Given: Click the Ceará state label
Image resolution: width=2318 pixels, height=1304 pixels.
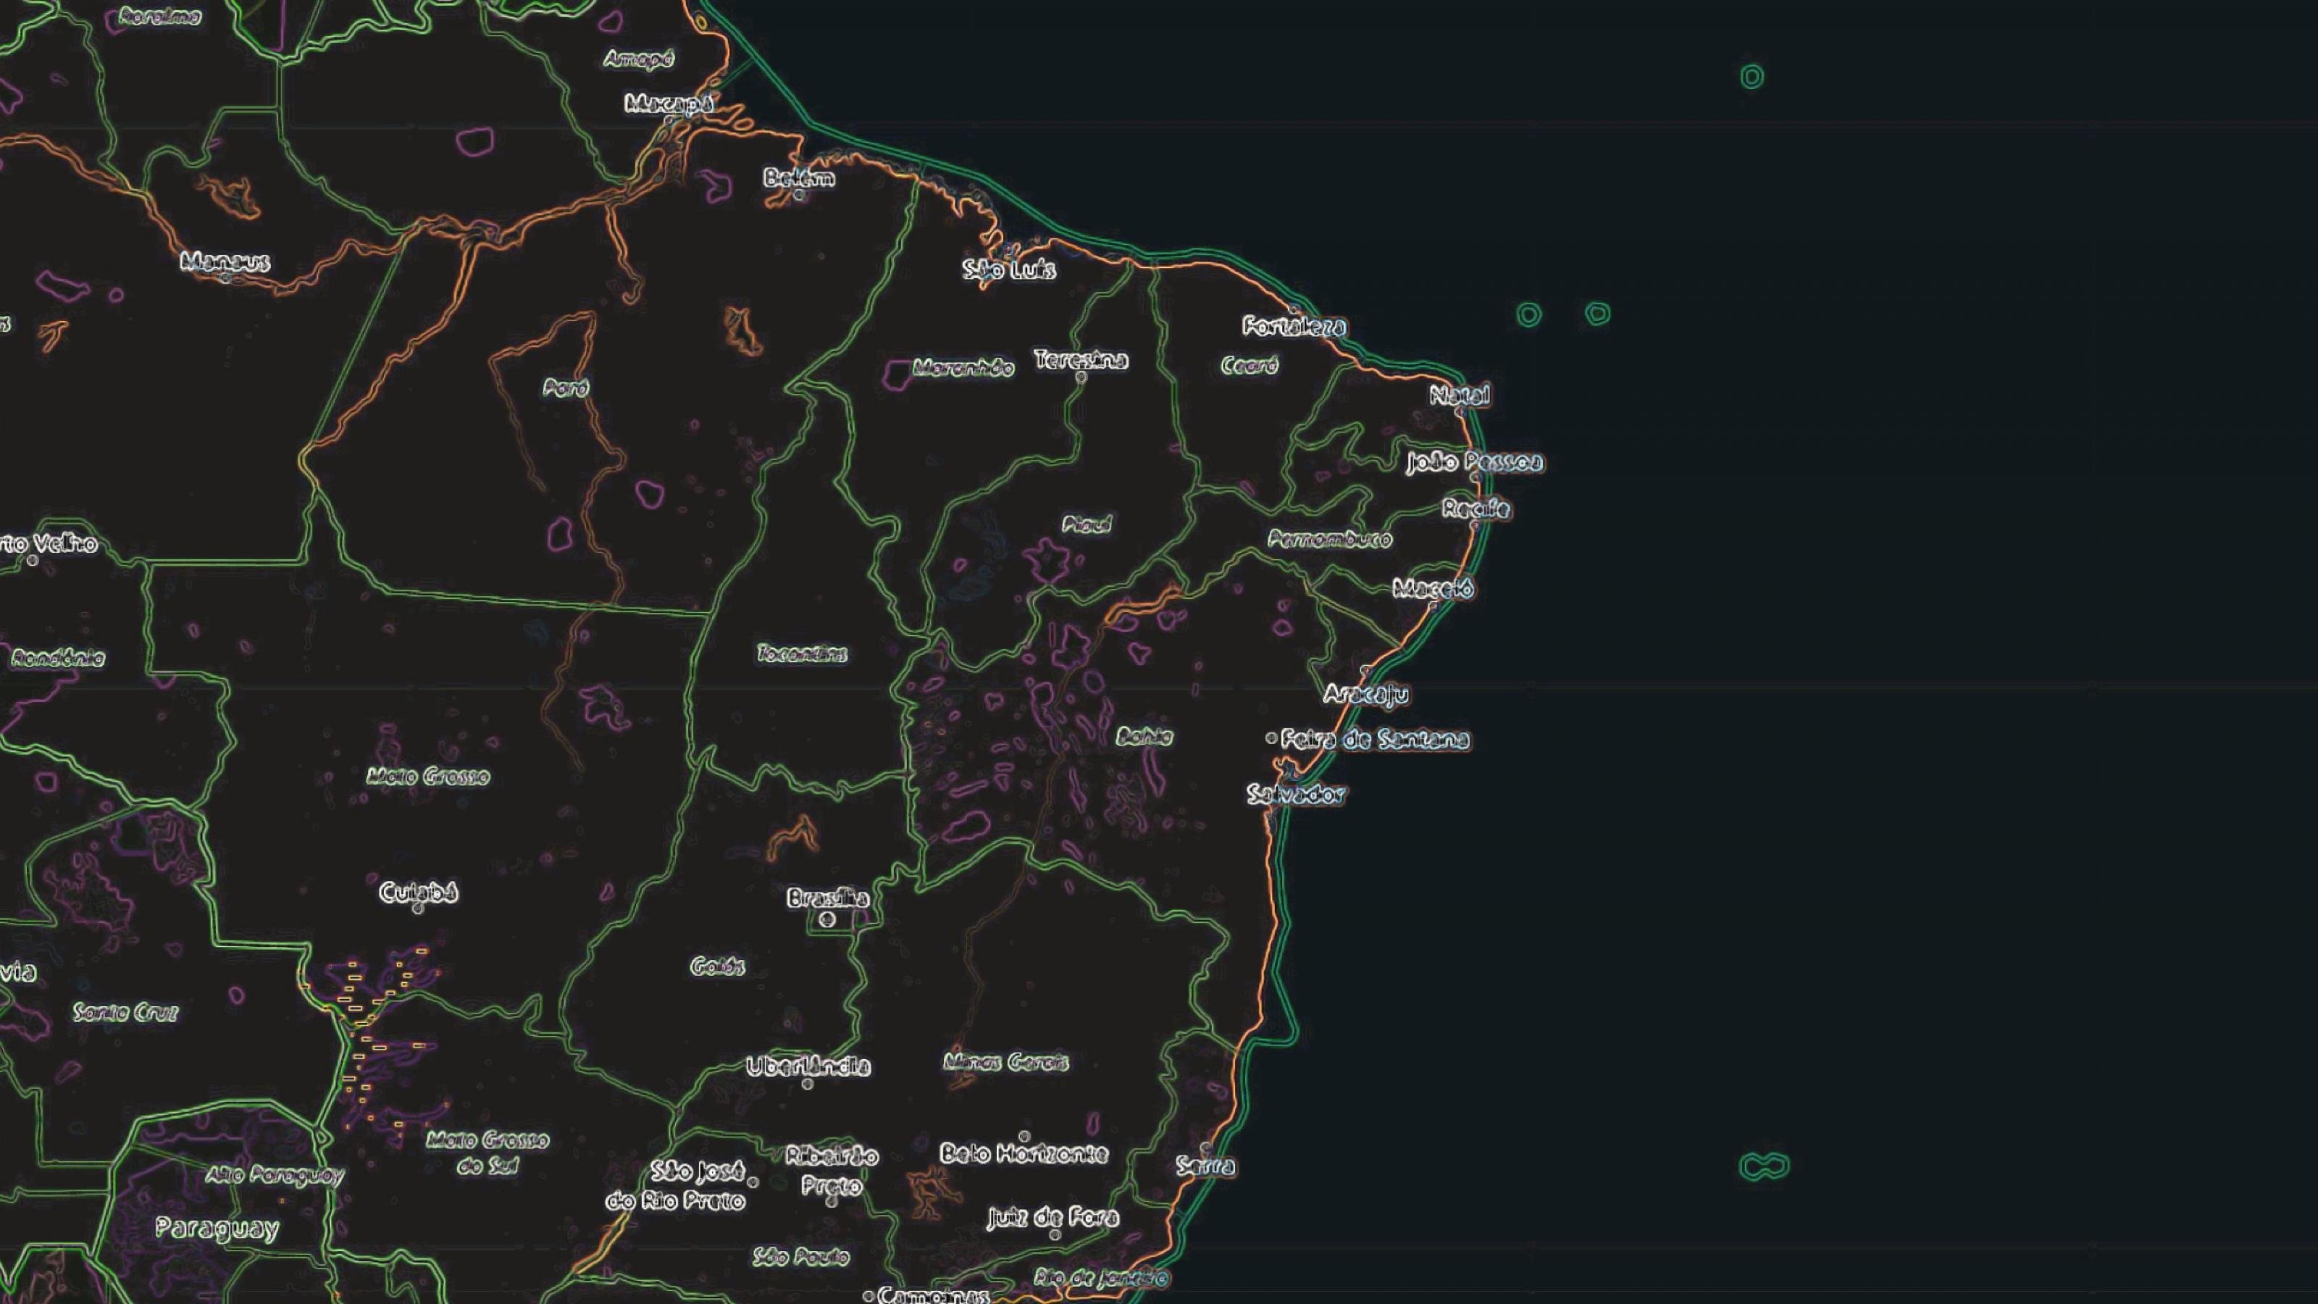Looking at the screenshot, I should coord(1249,365).
